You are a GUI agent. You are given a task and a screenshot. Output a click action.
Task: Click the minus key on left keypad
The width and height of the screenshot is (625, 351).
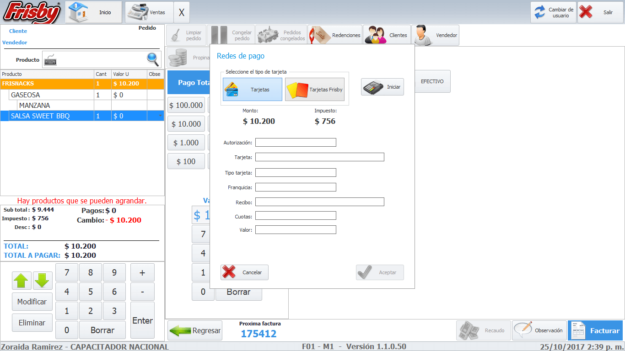[142, 292]
